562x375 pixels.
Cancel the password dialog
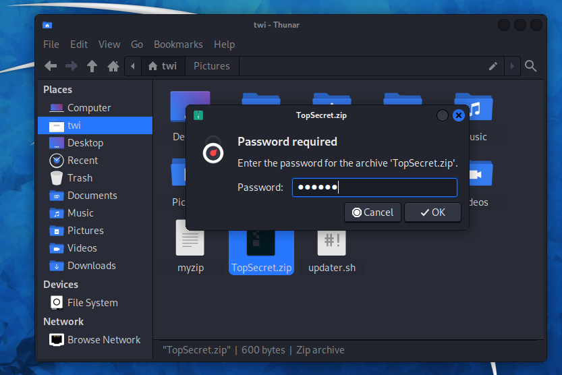tap(372, 212)
